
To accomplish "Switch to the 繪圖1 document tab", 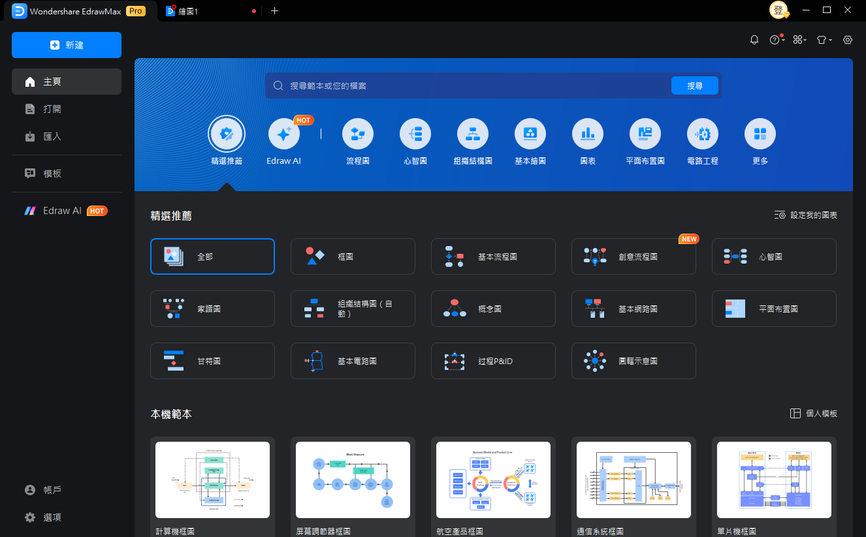I will (210, 11).
